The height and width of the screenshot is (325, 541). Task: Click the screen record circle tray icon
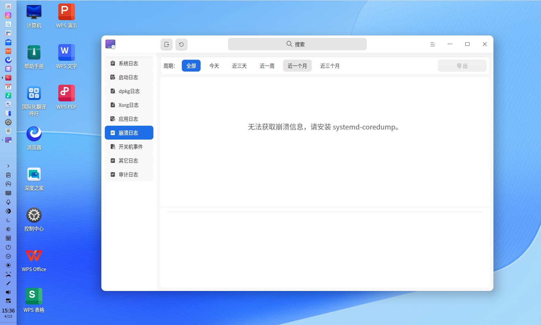(x=8, y=265)
